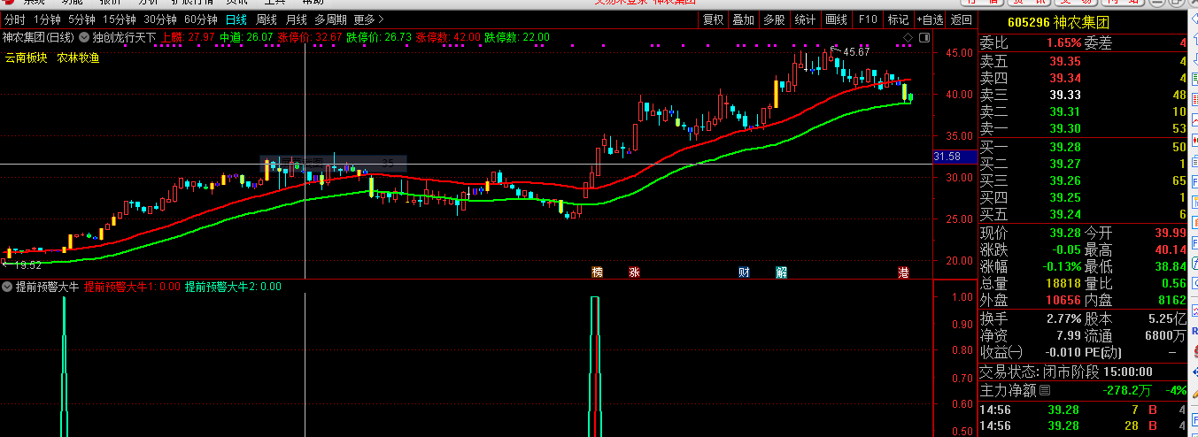Image resolution: width=1198 pixels, height=437 pixels.
Task: Open the 多周期 multi-period view
Action: tap(331, 19)
